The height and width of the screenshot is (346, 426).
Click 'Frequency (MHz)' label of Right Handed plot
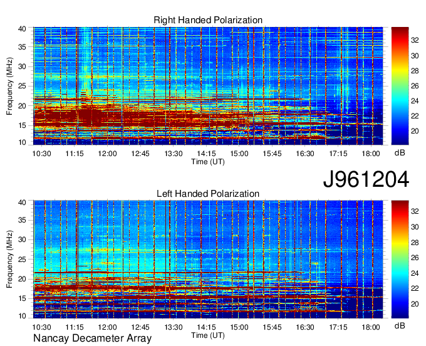click(x=9, y=86)
